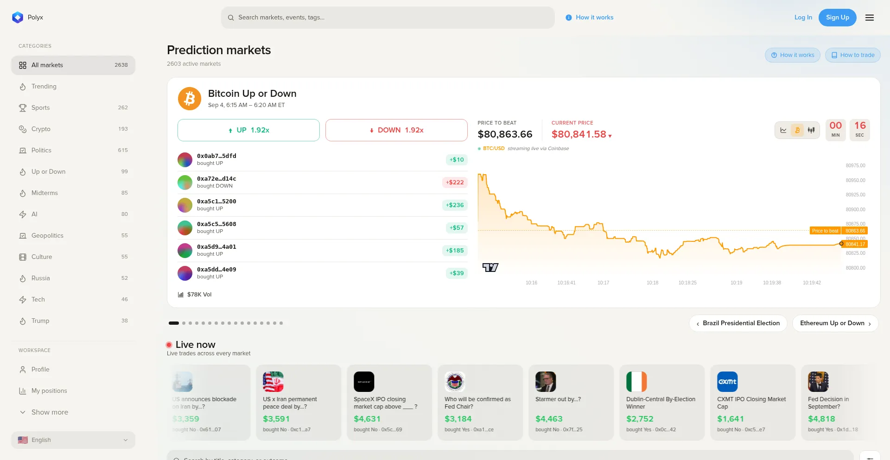This screenshot has width=890, height=460.
Task: Switch to candlestick chart view
Action: point(811,130)
